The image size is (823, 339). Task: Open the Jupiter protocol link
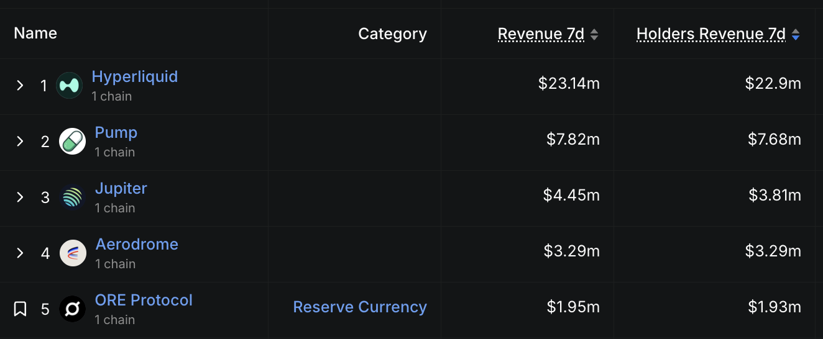[x=121, y=188]
